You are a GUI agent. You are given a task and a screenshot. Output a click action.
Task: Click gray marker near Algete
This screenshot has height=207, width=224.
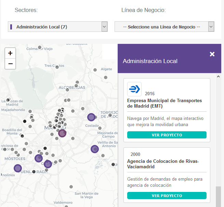point(95,70)
